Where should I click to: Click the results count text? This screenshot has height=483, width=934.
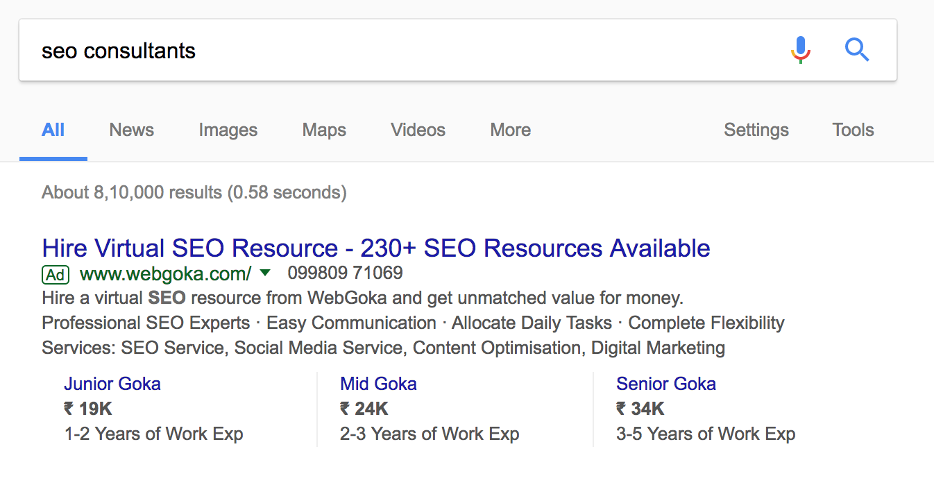(x=194, y=192)
